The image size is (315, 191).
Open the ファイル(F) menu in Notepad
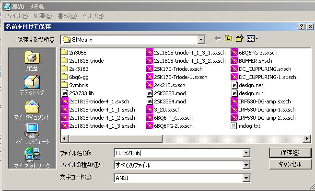click(x=16, y=16)
